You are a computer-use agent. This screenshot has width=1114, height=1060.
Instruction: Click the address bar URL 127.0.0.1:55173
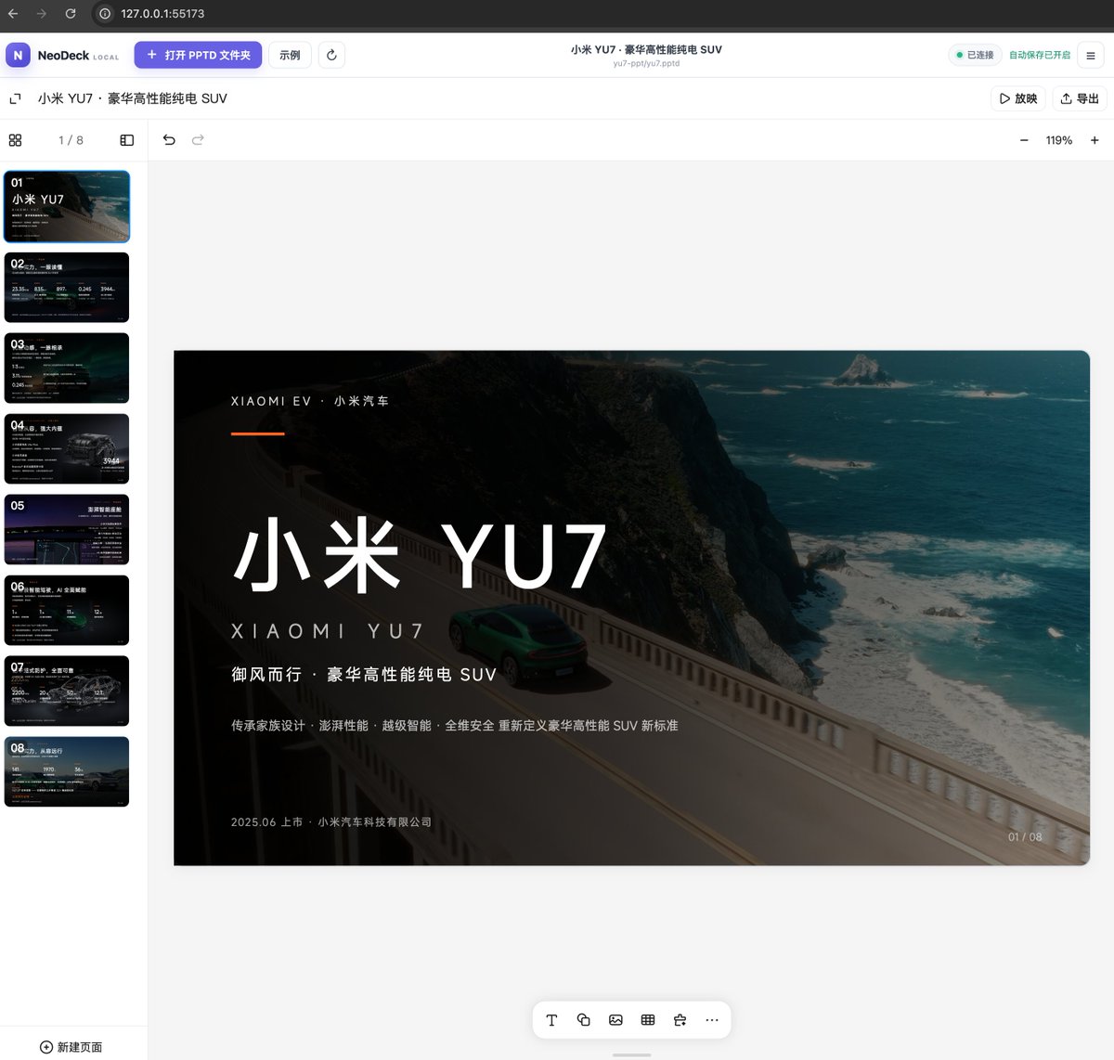pyautogui.click(x=162, y=14)
